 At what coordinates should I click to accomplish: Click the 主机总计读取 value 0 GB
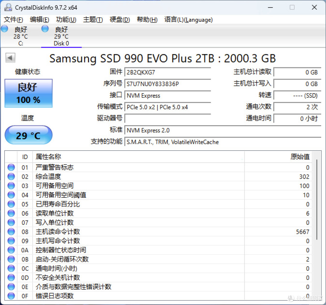tap(297, 72)
